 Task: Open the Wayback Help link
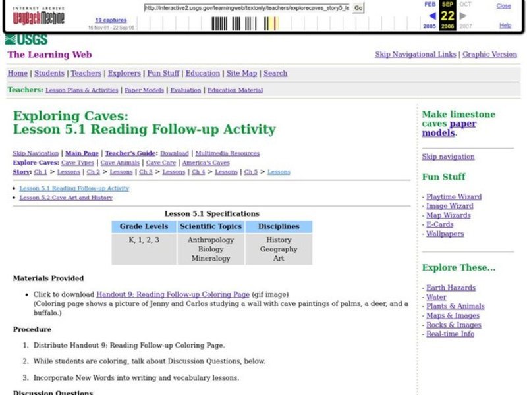pos(505,25)
